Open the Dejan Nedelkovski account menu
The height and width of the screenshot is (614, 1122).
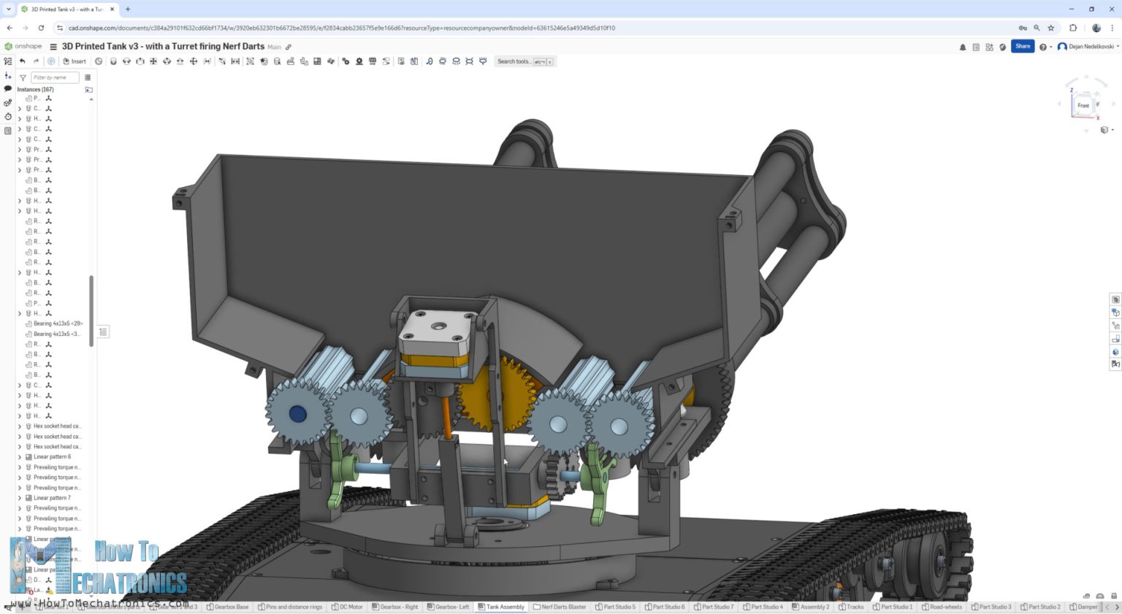[x=1088, y=47]
